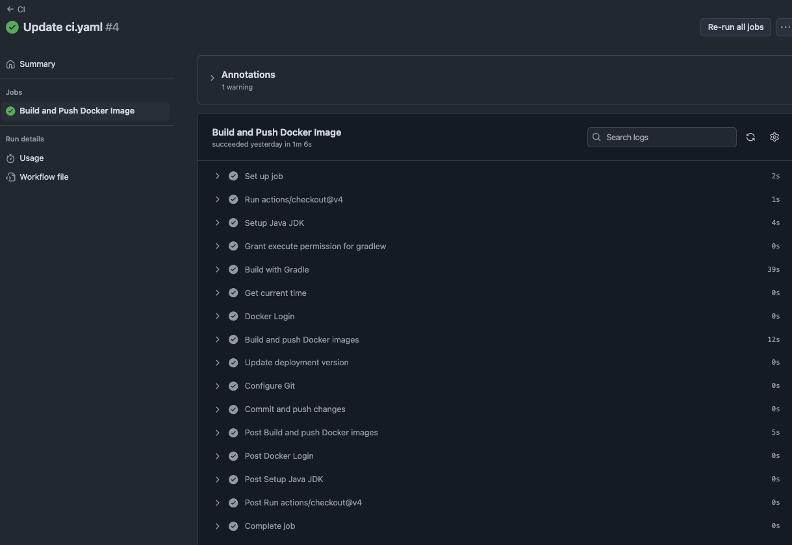Viewport: 792px width, 545px height.
Task: Click the check icon of Docker Login step
Action: pos(233,316)
